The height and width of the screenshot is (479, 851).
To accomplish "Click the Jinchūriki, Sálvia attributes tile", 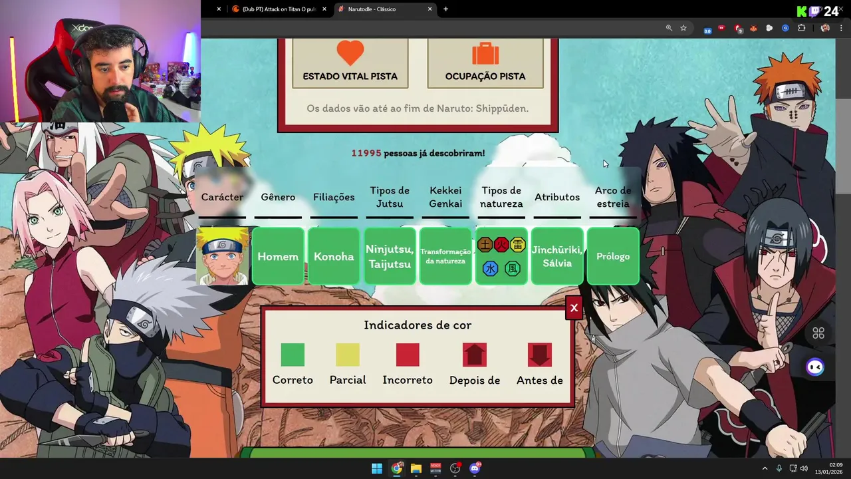I will pos(557,256).
